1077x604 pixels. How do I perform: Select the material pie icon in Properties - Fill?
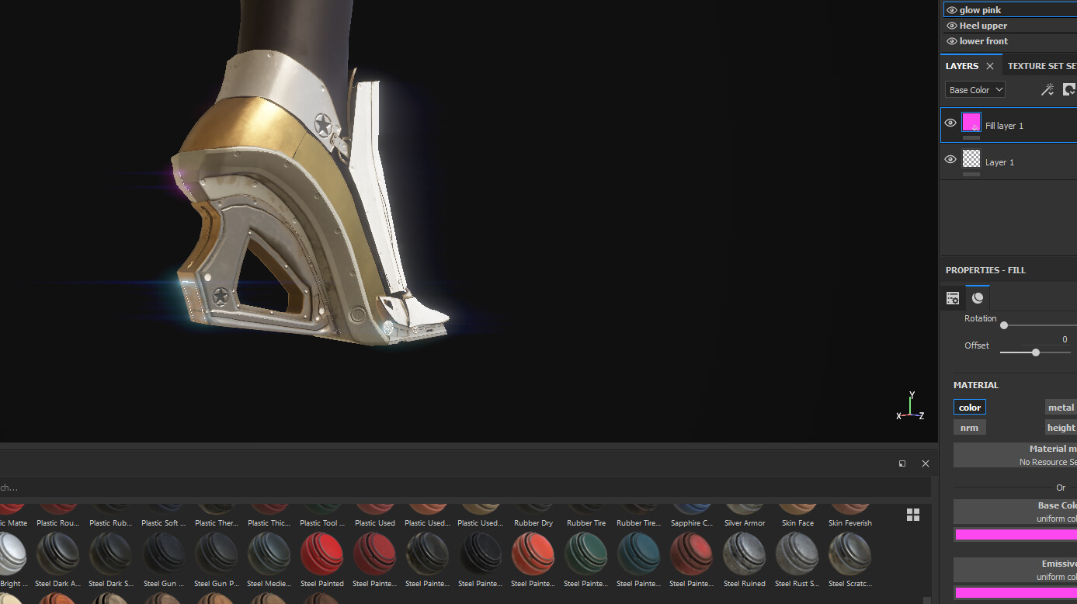click(978, 297)
